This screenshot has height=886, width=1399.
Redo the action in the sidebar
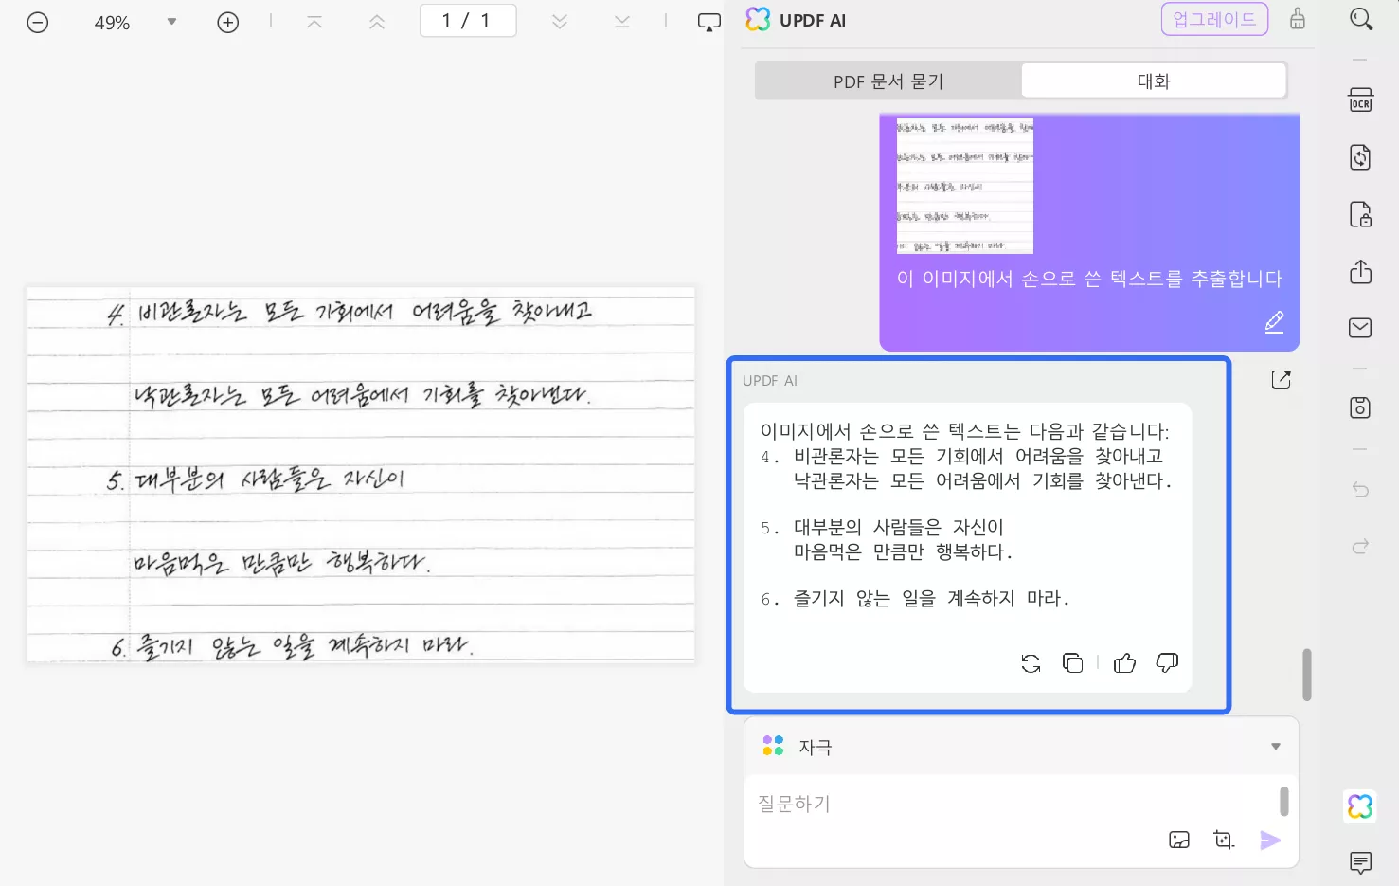(1360, 546)
